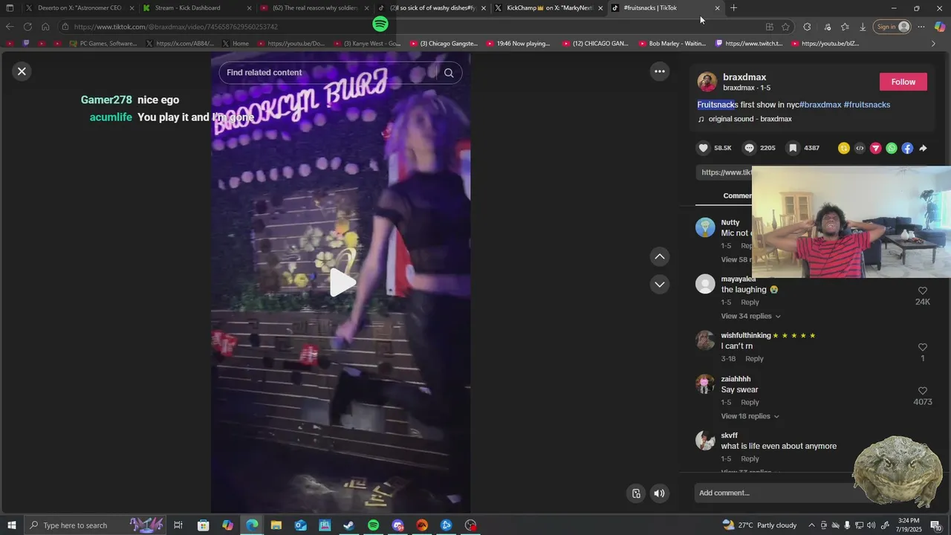This screenshot has height=535, width=951.
Task: Like the video with the heart icon
Action: pos(704,148)
